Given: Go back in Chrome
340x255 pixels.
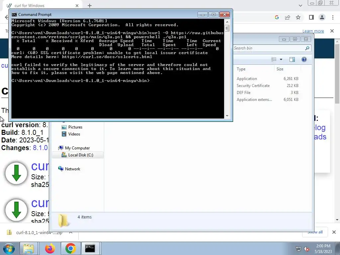Looking at the screenshot, I should (x=7, y=17).
